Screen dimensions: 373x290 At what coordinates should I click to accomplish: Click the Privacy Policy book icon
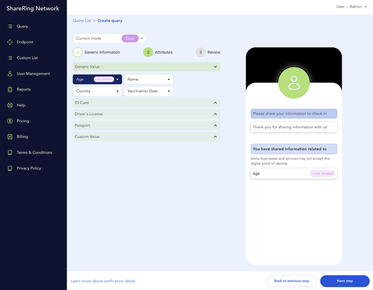[10, 168]
